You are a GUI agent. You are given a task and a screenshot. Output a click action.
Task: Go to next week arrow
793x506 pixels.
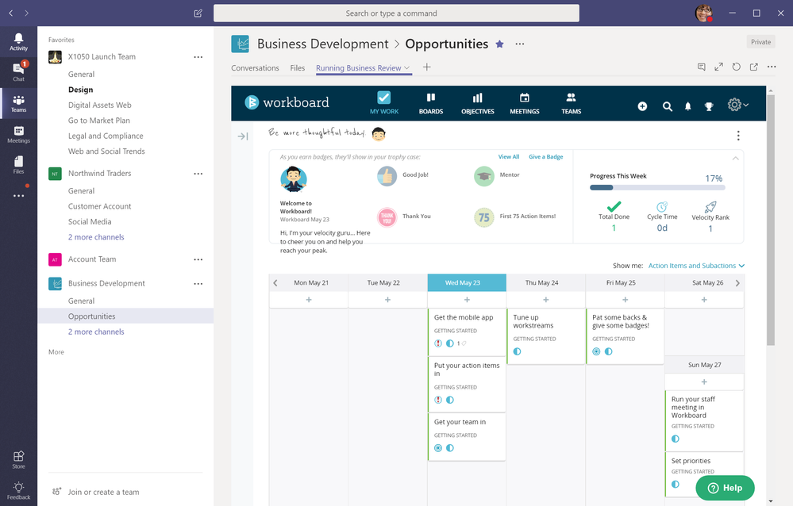click(x=737, y=283)
